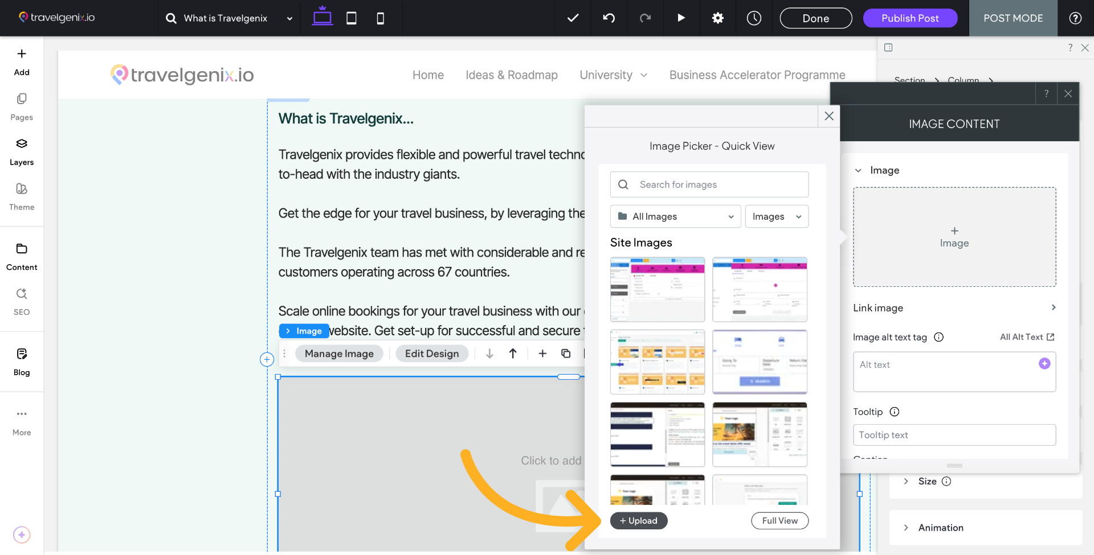1094x555 pixels.
Task: Expand the Animation section
Action: 940,528
